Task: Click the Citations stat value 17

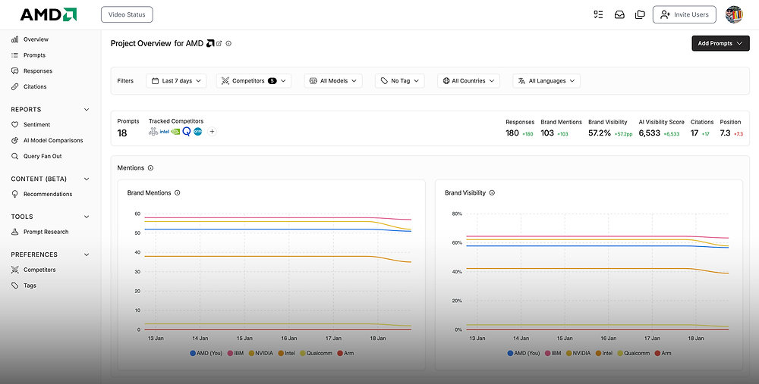Action: pyautogui.click(x=694, y=133)
